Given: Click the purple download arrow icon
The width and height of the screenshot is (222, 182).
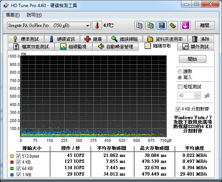Looking at the screenshot, I should coord(185,25).
